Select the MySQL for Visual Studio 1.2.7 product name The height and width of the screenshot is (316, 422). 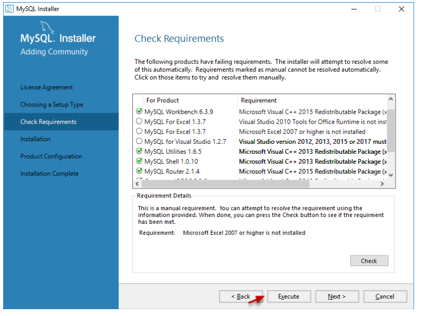pyautogui.click(x=185, y=142)
